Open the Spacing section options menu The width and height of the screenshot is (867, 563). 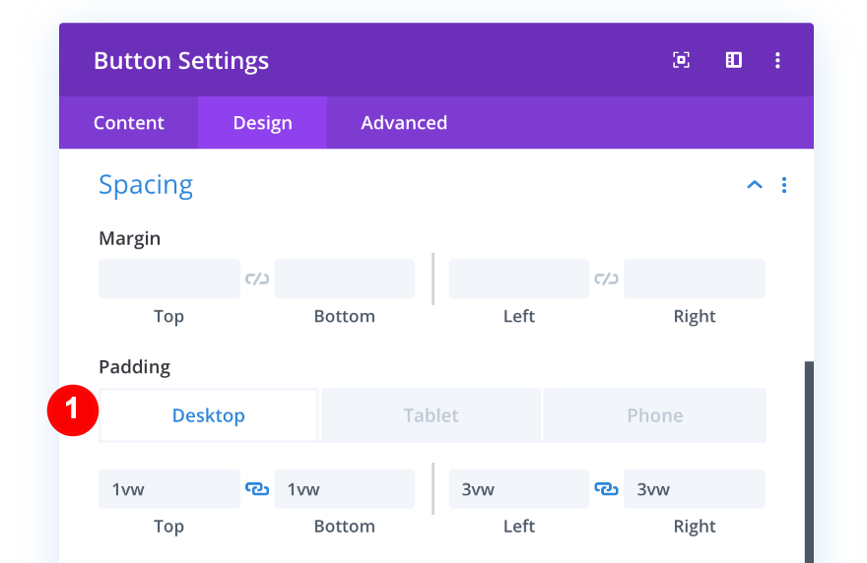pos(784,185)
